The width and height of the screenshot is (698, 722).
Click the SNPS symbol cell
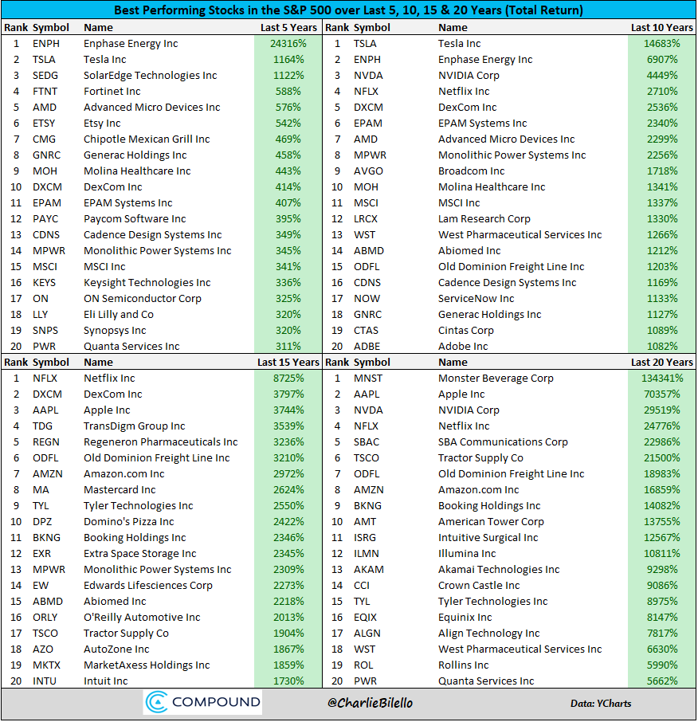point(45,331)
